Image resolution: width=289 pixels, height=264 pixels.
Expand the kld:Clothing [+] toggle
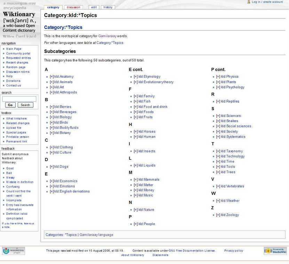[51, 147]
